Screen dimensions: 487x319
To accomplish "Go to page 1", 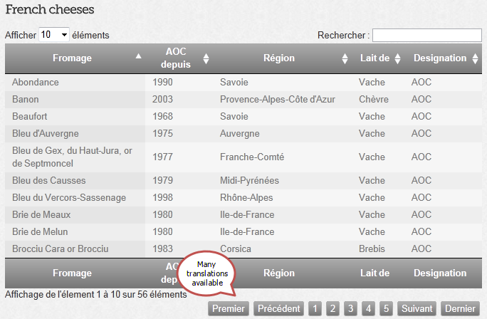I will point(315,308).
